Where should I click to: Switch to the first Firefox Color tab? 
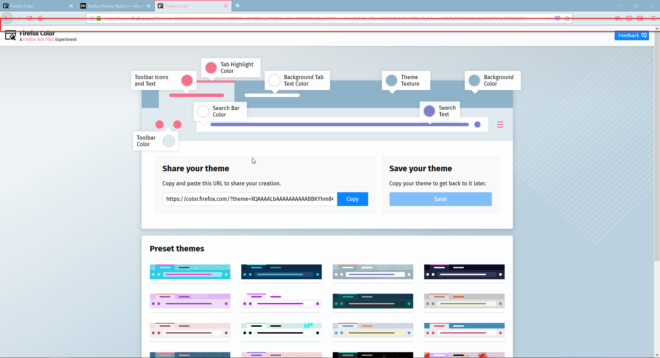pos(38,6)
